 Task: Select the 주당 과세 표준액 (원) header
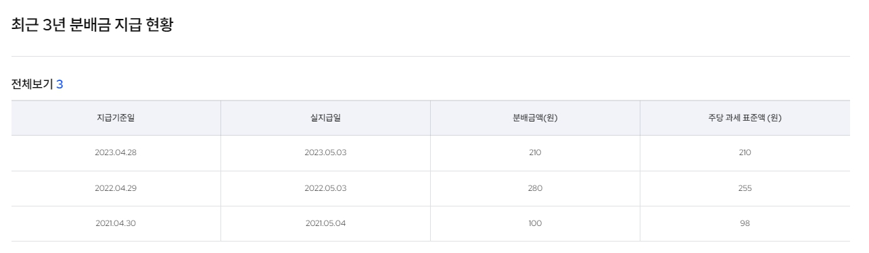pos(745,118)
